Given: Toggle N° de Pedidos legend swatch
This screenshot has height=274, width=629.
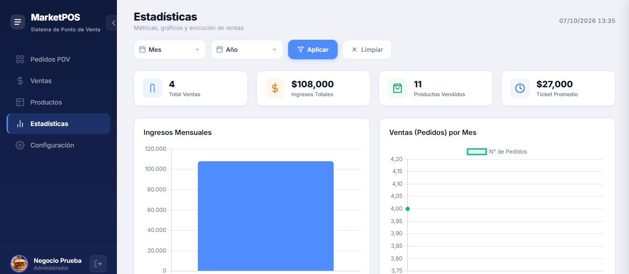Looking at the screenshot, I should pyautogui.click(x=477, y=152).
